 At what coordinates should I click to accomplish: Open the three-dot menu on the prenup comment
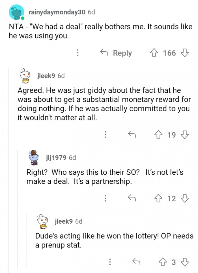coord(110,262)
